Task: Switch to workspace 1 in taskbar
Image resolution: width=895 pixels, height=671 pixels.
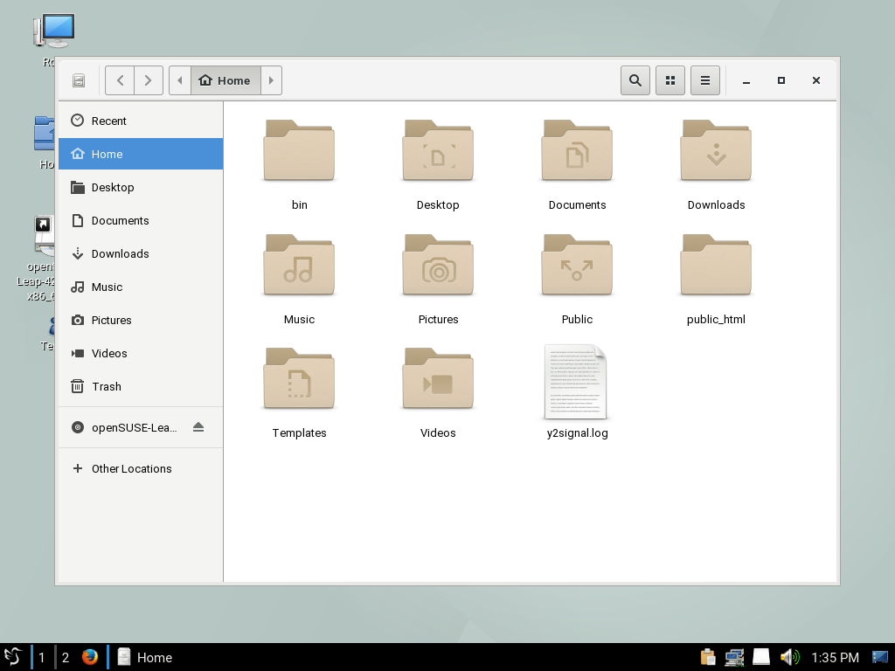Action: (x=41, y=657)
